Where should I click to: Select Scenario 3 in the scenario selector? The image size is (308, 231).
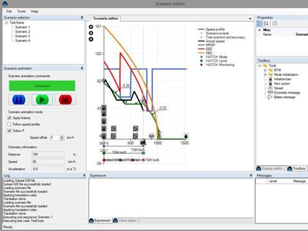(22, 36)
